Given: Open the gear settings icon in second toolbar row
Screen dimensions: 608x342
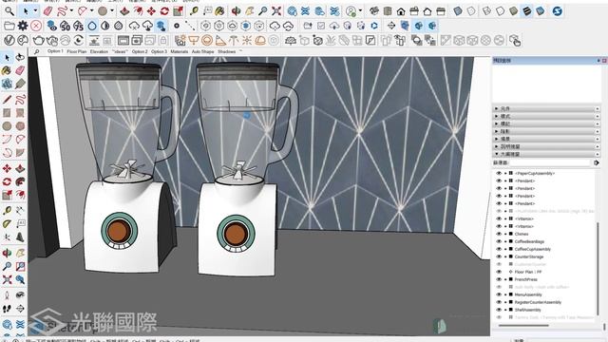Looking at the screenshot, I should [23, 26].
